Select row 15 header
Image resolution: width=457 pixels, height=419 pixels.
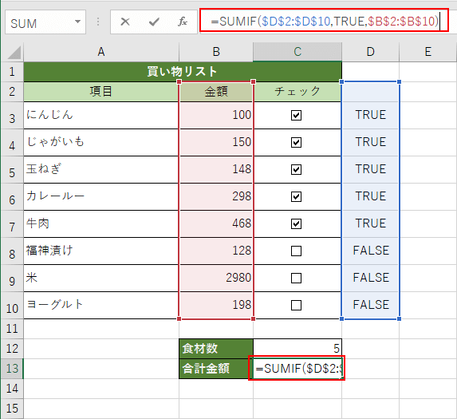(x=12, y=409)
